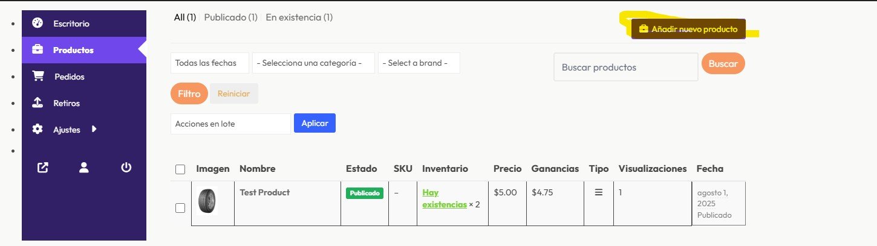Click the power logout icon
The height and width of the screenshot is (246, 877).
click(x=126, y=168)
